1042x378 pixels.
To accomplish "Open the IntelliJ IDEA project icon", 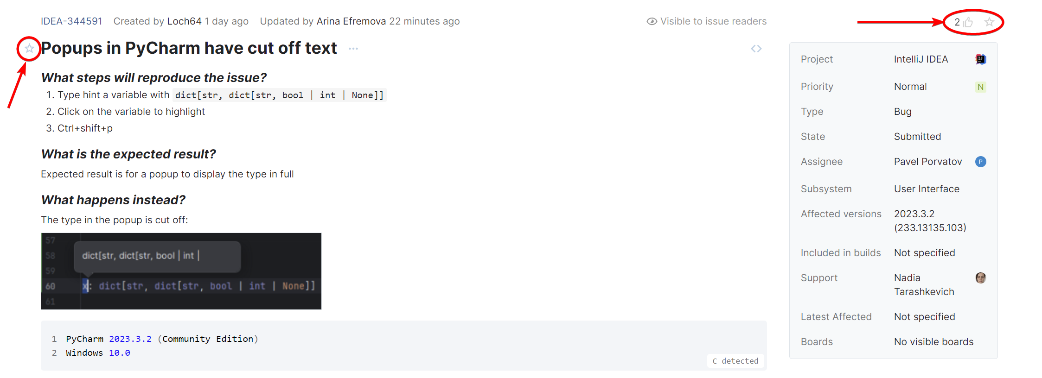I will [x=980, y=59].
